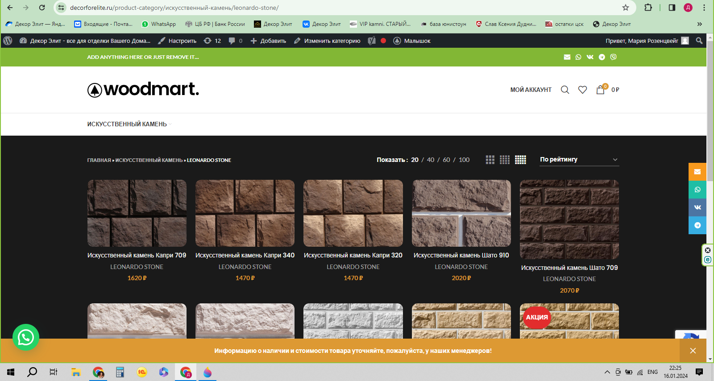The height and width of the screenshot is (381, 714).
Task: Expand the ИСКУССТВЕННЫЙ КАМЕНЬ menu
Action: coord(129,124)
